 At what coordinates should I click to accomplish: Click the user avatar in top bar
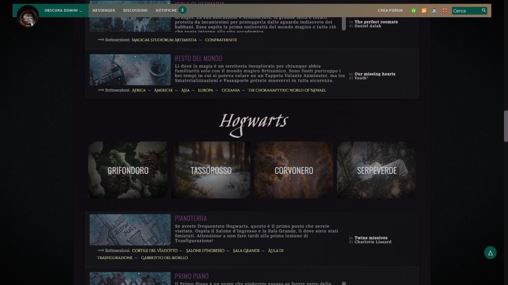click(x=28, y=16)
